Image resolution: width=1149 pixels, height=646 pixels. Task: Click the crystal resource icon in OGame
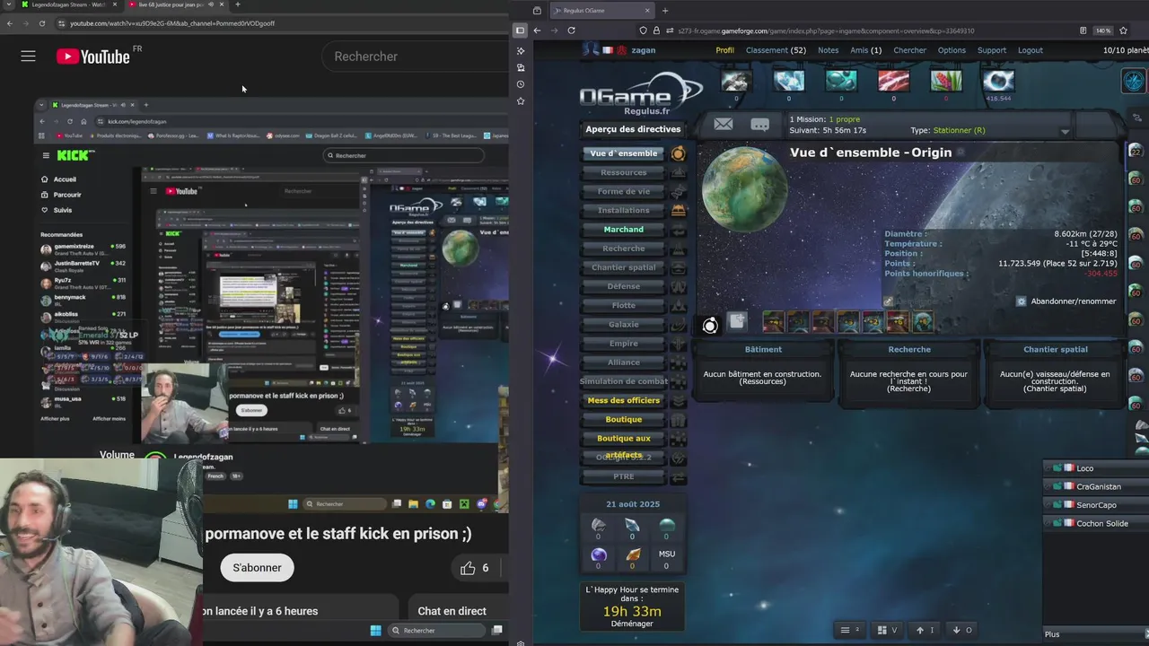pyautogui.click(x=788, y=81)
